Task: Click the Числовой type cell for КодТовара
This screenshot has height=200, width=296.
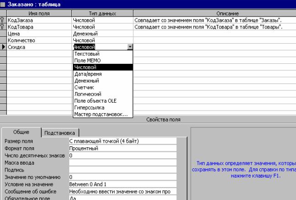Action: [x=103, y=27]
